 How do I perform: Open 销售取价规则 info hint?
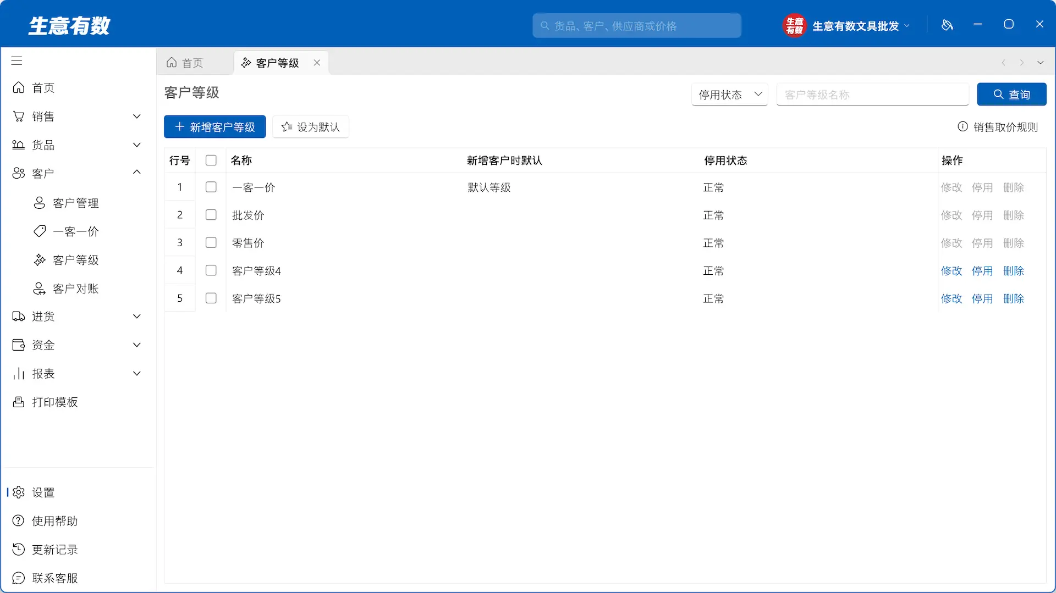[998, 127]
